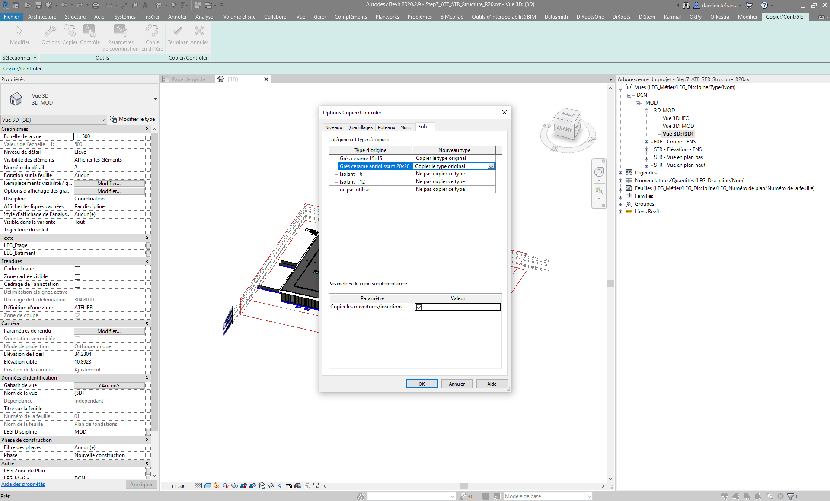Open Copier le type original dropdown
The image size is (830, 501).
[x=491, y=166]
